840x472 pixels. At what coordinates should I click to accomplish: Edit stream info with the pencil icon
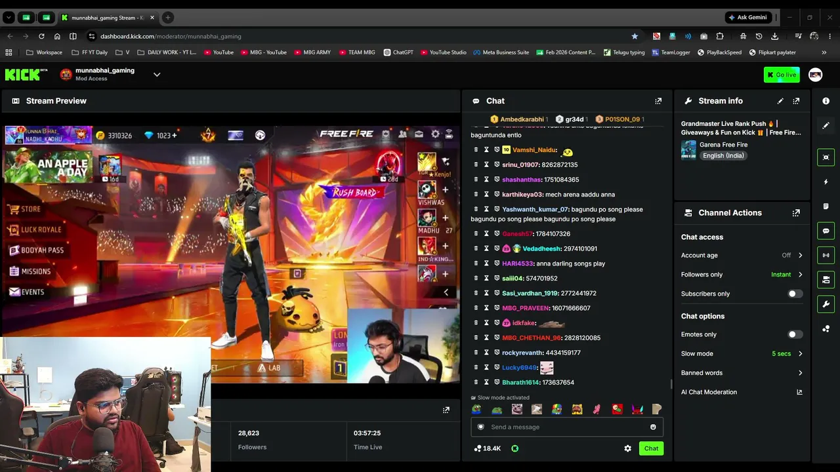[780, 101]
